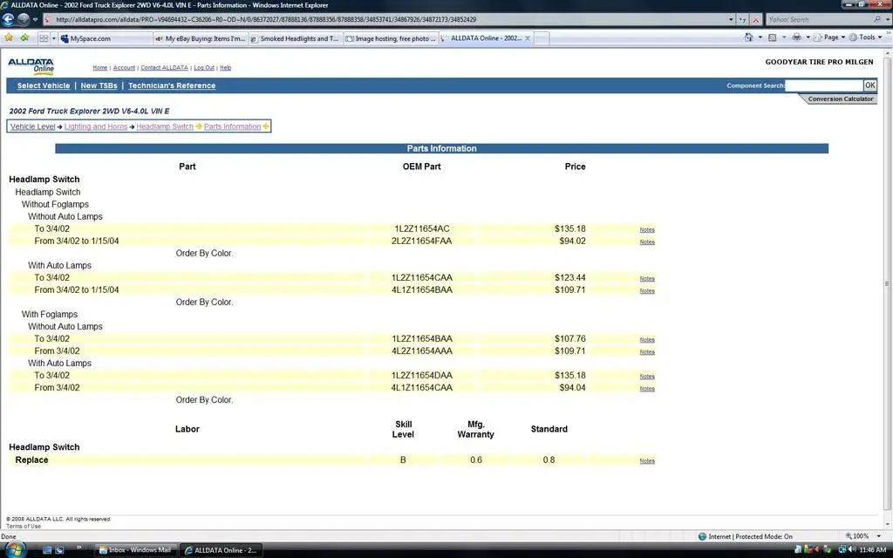This screenshot has width=893, height=558.
Task: Click the Log Out link
Action: (204, 68)
